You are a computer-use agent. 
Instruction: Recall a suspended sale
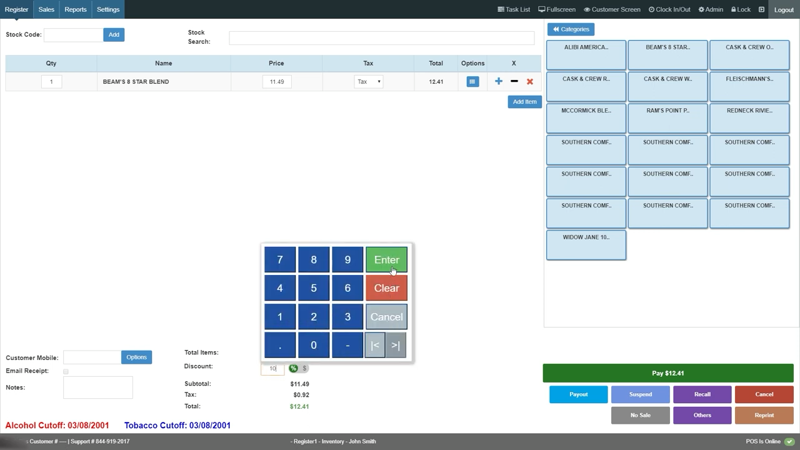coord(702,394)
